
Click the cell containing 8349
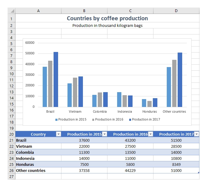point(176,164)
